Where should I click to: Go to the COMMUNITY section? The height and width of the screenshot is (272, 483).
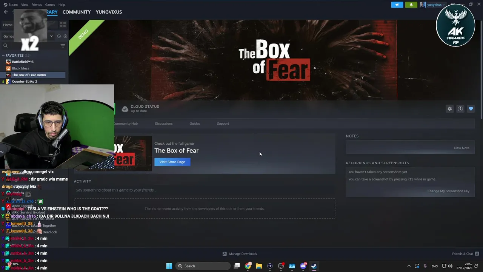point(77,12)
